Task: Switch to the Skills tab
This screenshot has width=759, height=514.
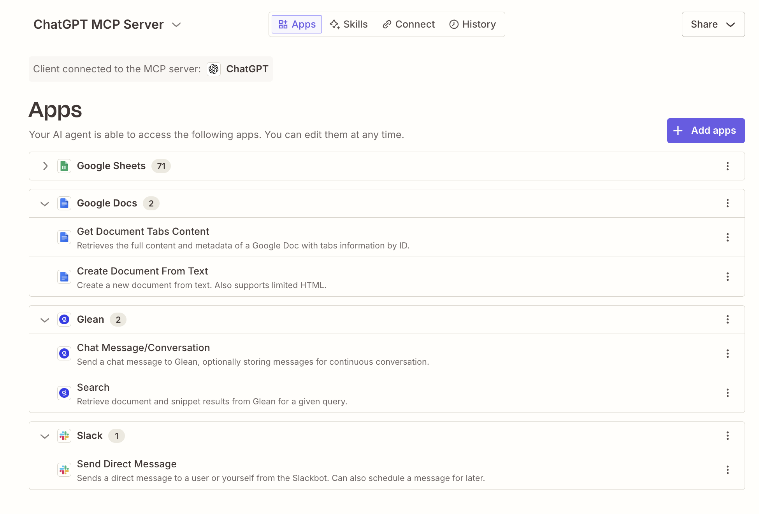Action: click(349, 24)
